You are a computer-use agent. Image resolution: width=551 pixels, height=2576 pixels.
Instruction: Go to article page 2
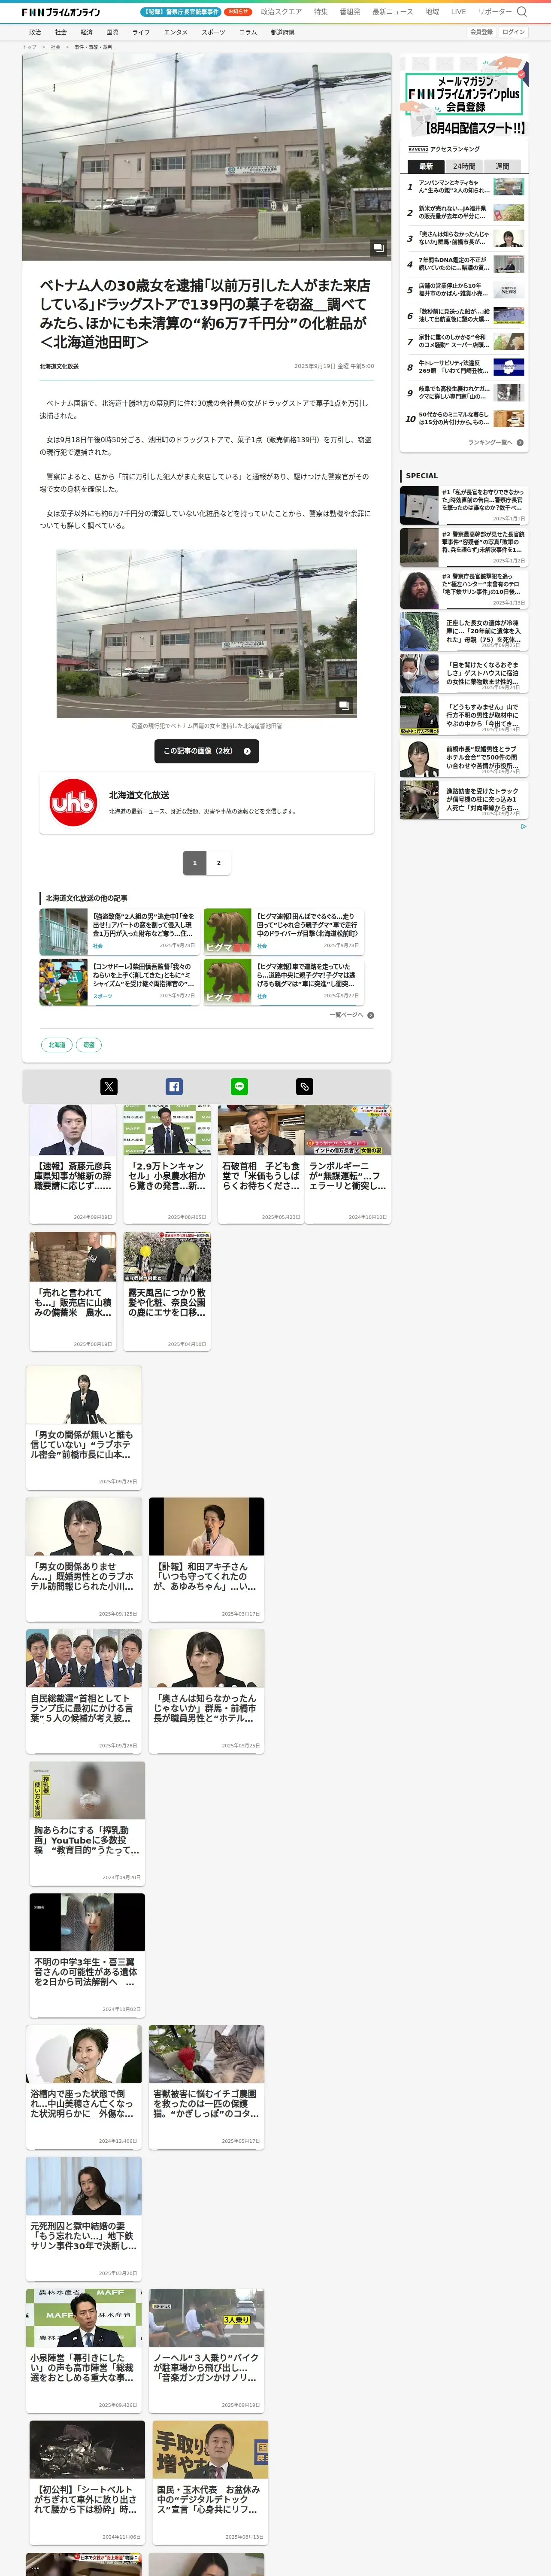219,862
